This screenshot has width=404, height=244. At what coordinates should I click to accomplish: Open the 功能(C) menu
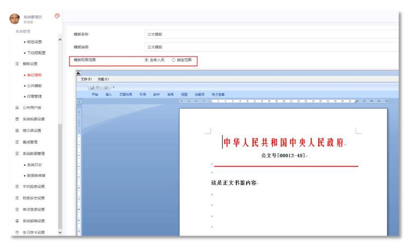(103, 79)
